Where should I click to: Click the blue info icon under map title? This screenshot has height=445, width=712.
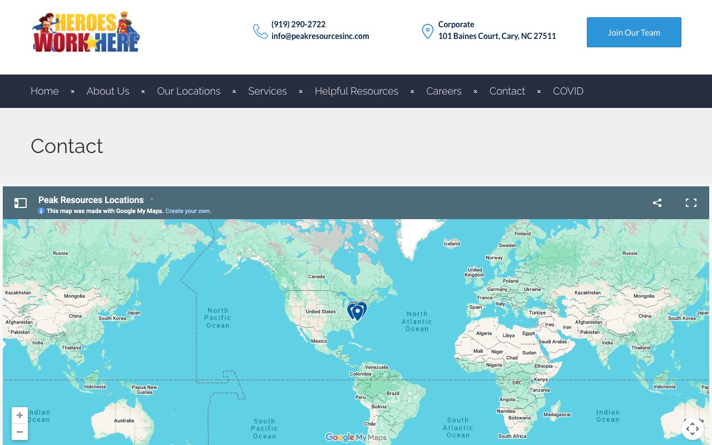click(x=41, y=211)
